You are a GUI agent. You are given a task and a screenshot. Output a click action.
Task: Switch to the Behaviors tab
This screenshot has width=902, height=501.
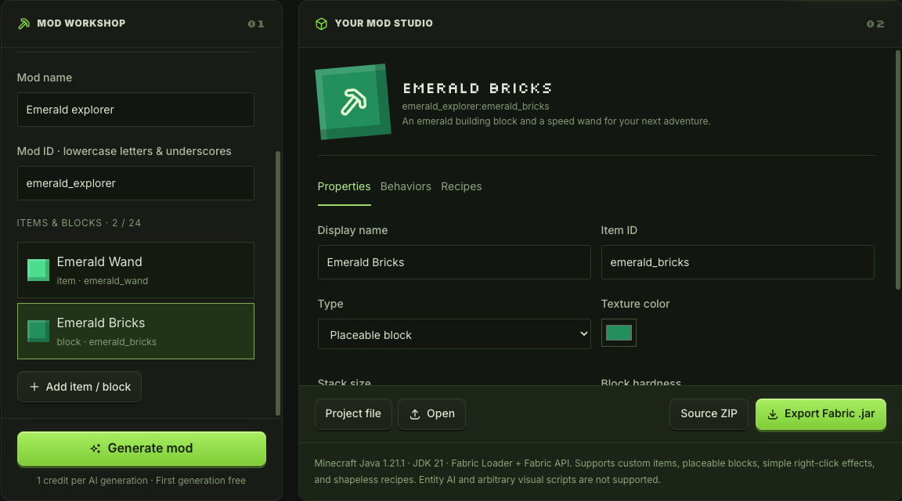[406, 187]
